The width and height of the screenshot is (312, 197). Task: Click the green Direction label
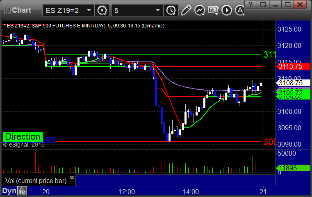tap(23, 137)
